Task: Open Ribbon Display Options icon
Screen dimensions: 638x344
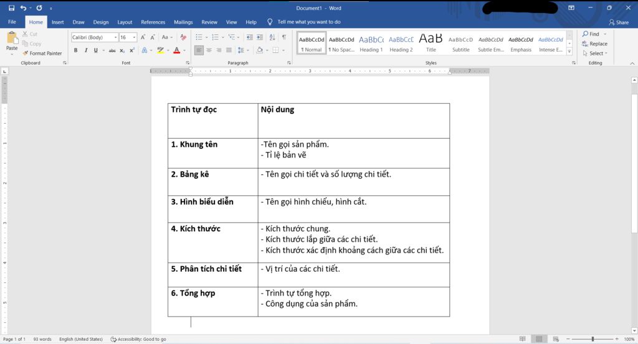Action: point(571,7)
